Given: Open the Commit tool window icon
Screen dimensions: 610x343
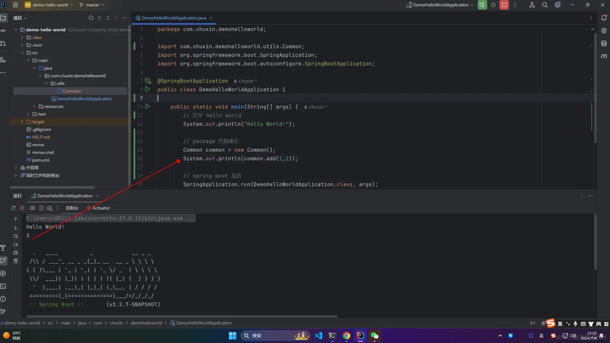Looking at the screenshot, I should pyautogui.click(x=3, y=31).
